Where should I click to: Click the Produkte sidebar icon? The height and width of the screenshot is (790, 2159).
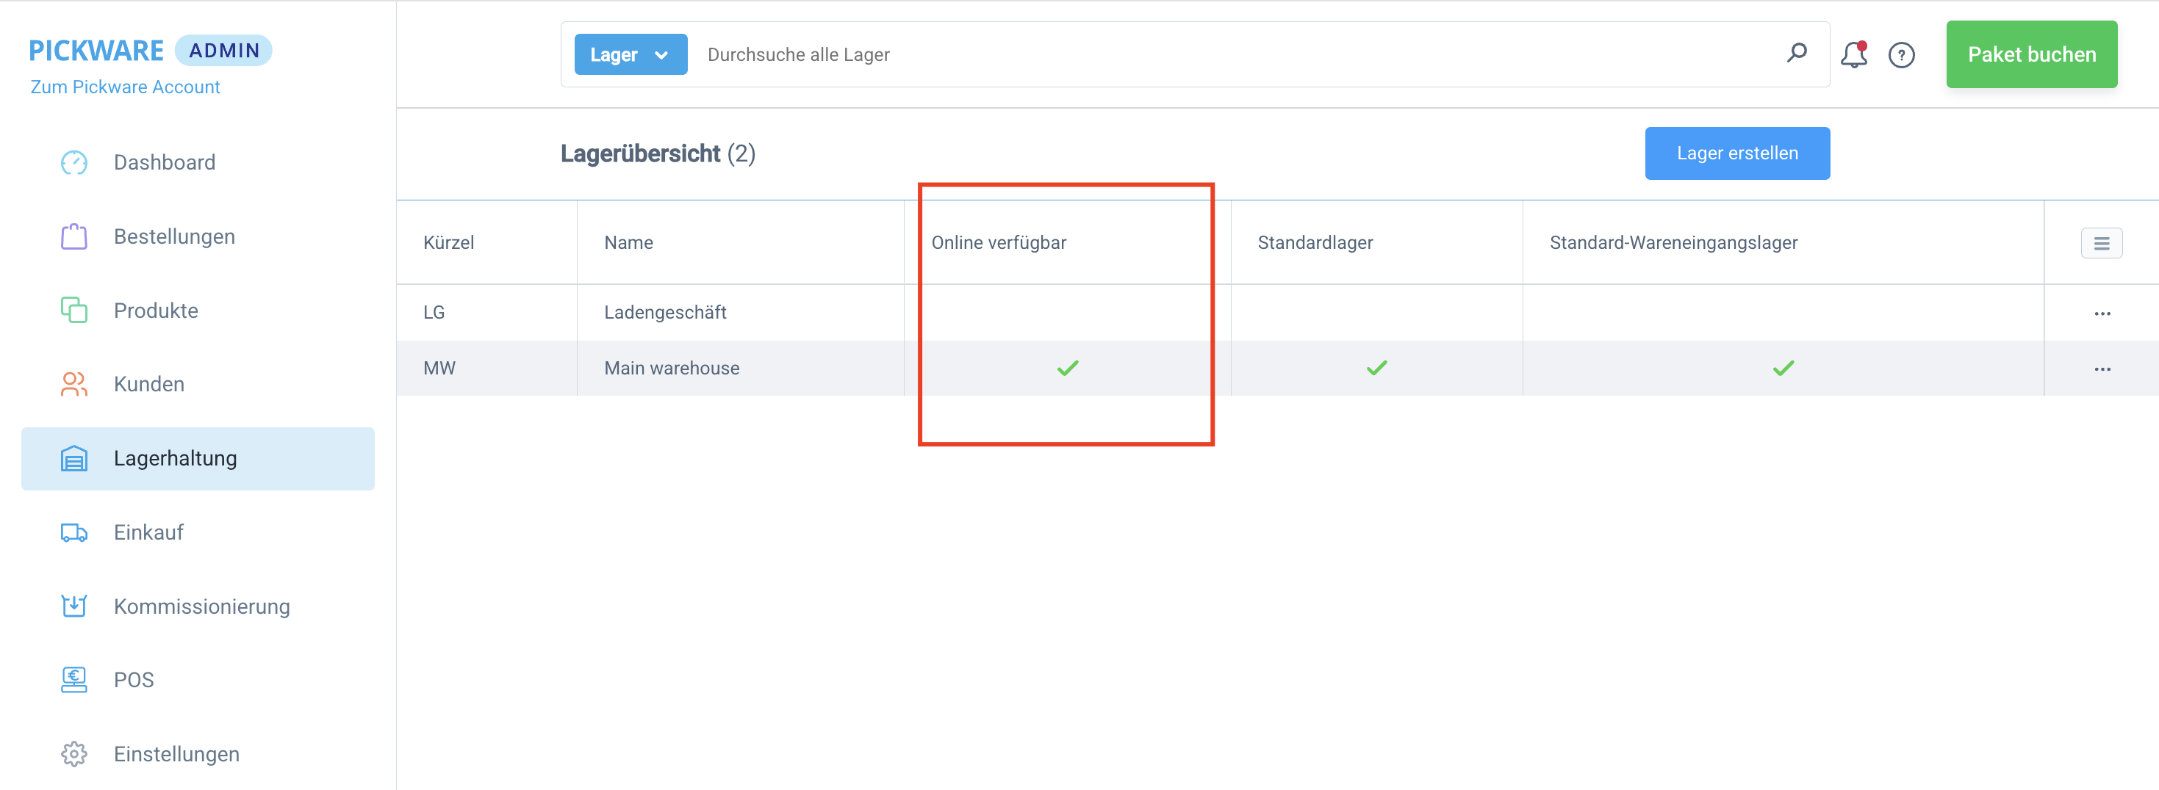point(73,310)
